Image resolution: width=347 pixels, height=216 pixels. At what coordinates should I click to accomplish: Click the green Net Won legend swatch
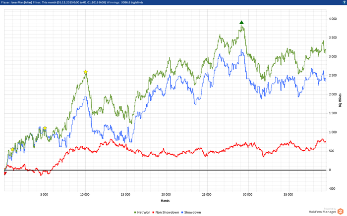pyautogui.click(x=135, y=213)
